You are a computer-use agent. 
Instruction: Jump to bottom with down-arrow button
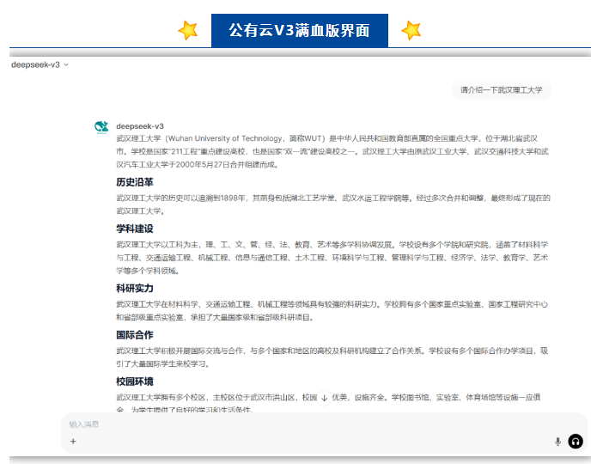coord(325,398)
